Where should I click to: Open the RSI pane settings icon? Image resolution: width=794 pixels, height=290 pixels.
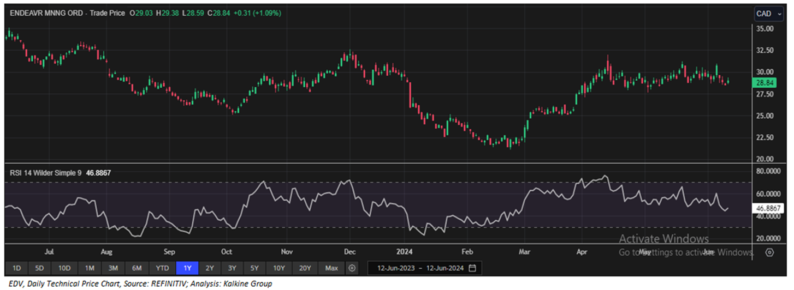769,252
